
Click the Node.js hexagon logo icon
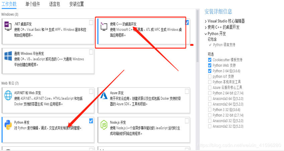[x=104, y=125]
